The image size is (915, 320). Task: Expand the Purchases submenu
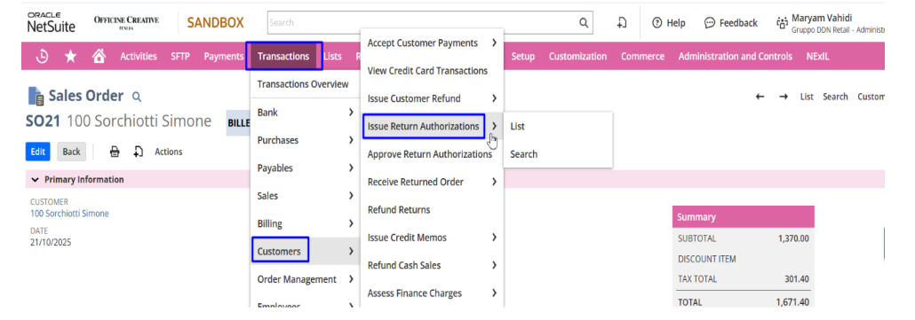351,140
